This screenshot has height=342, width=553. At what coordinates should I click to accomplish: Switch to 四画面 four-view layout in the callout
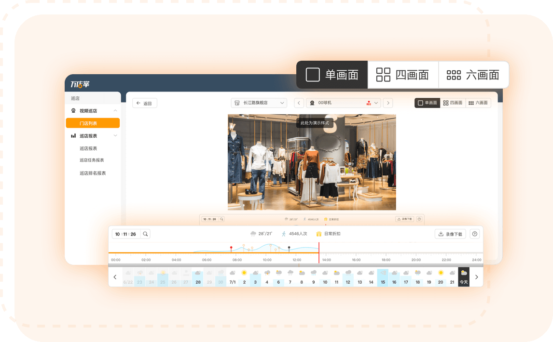tap(403, 75)
